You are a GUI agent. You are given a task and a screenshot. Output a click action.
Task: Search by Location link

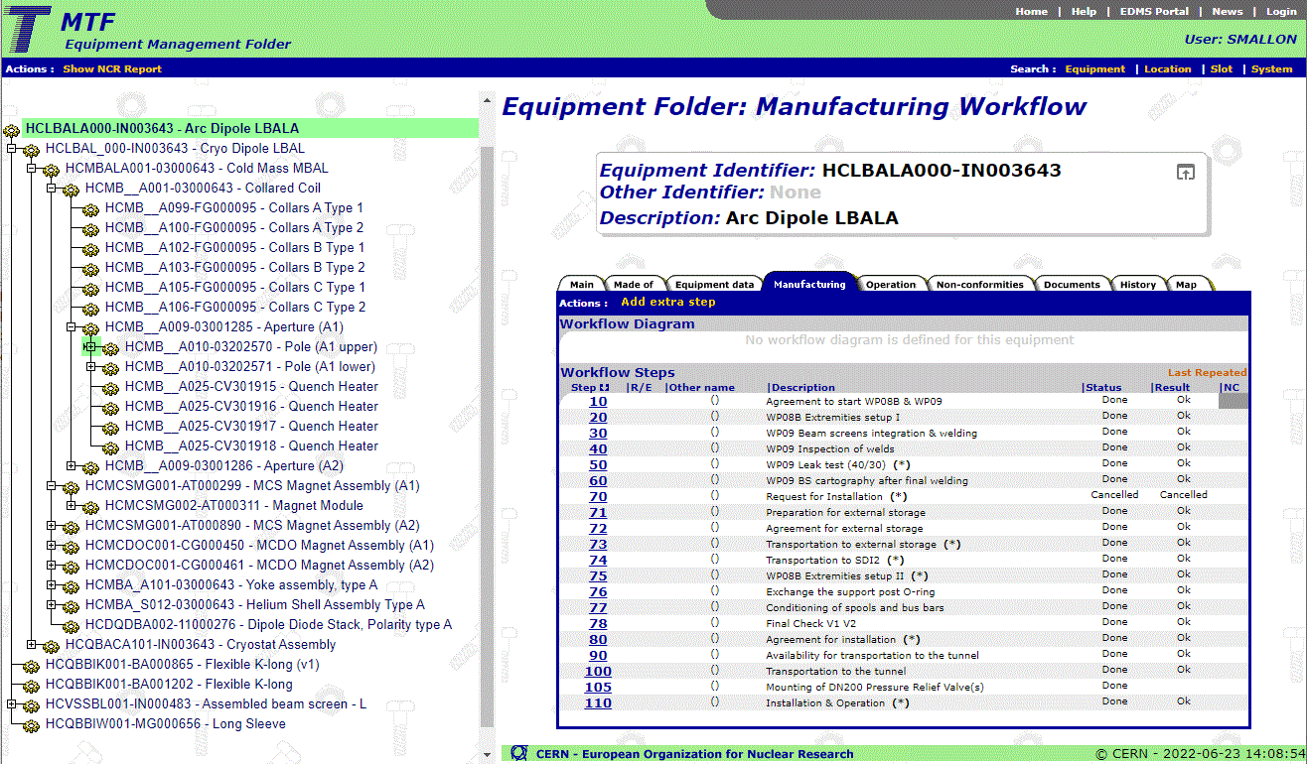(1167, 69)
